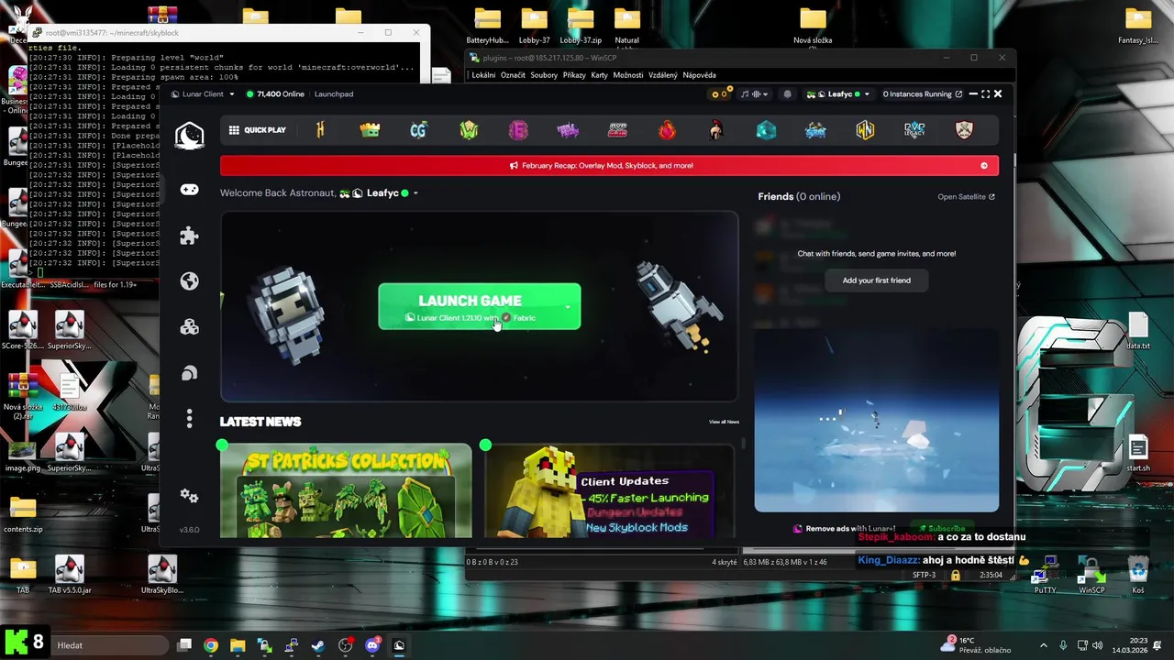Open the notification bell in Lunar Client

click(787, 93)
